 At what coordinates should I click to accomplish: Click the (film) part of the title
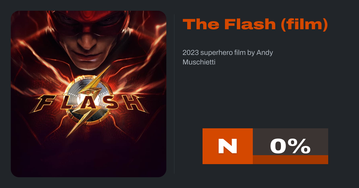pyautogui.click(x=305, y=24)
